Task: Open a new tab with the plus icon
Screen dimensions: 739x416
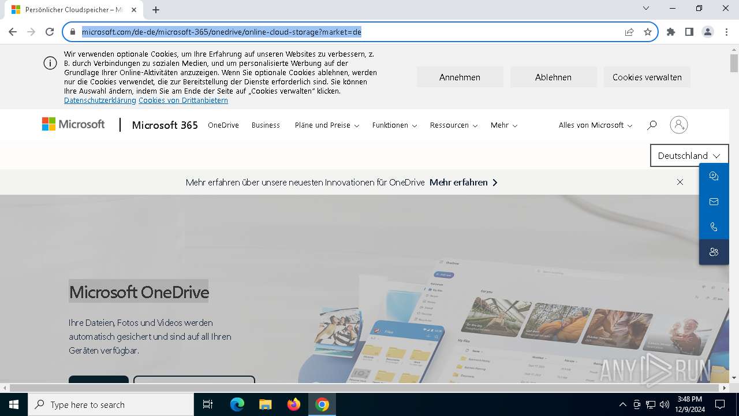Action: [156, 9]
